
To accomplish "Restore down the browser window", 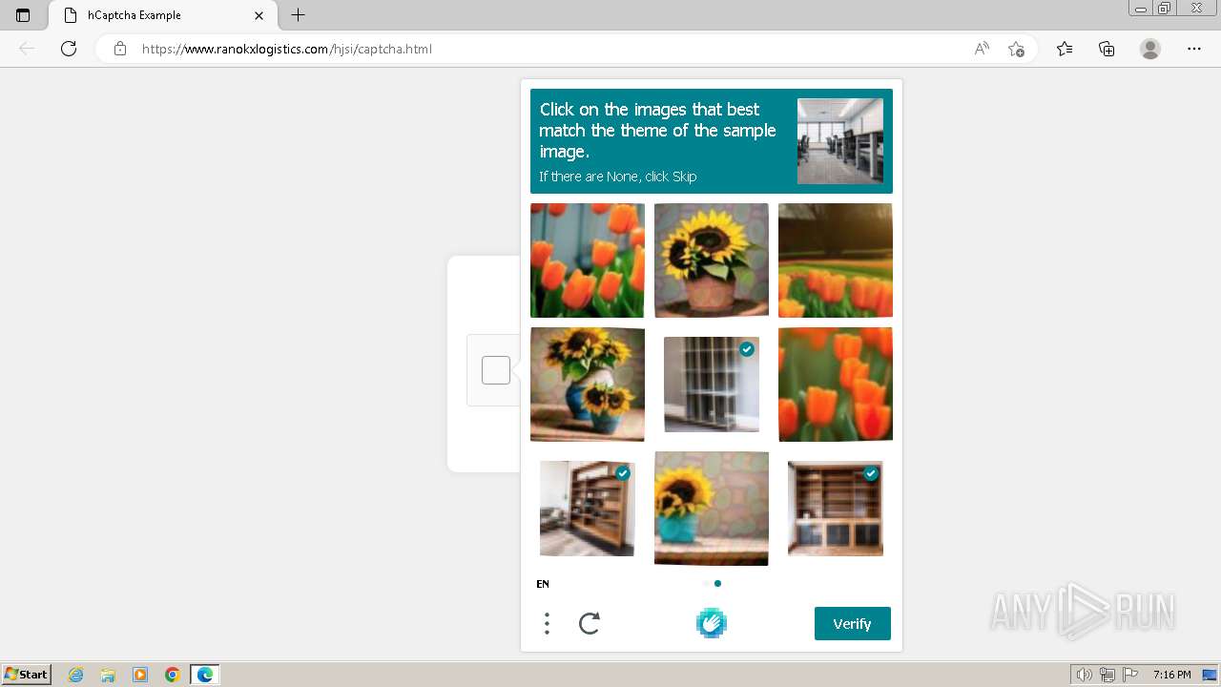I will 1165,8.
